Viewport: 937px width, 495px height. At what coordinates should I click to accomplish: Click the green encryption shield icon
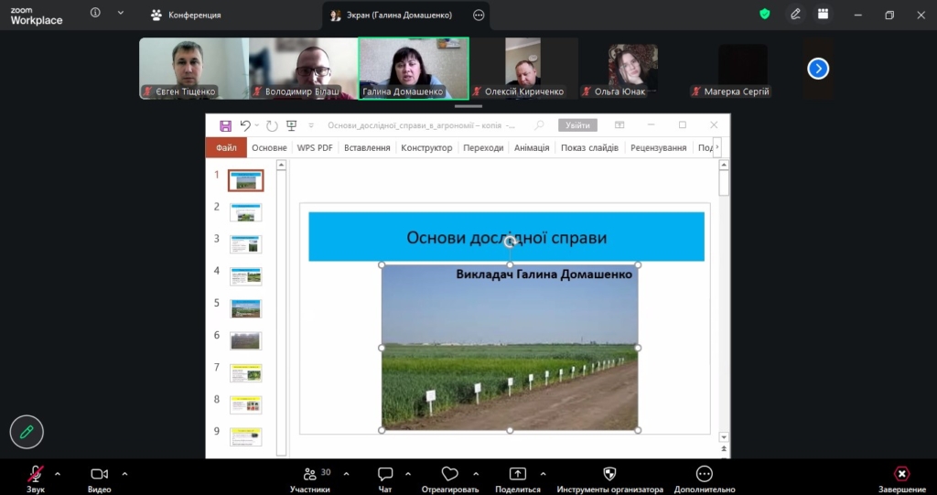coord(765,15)
